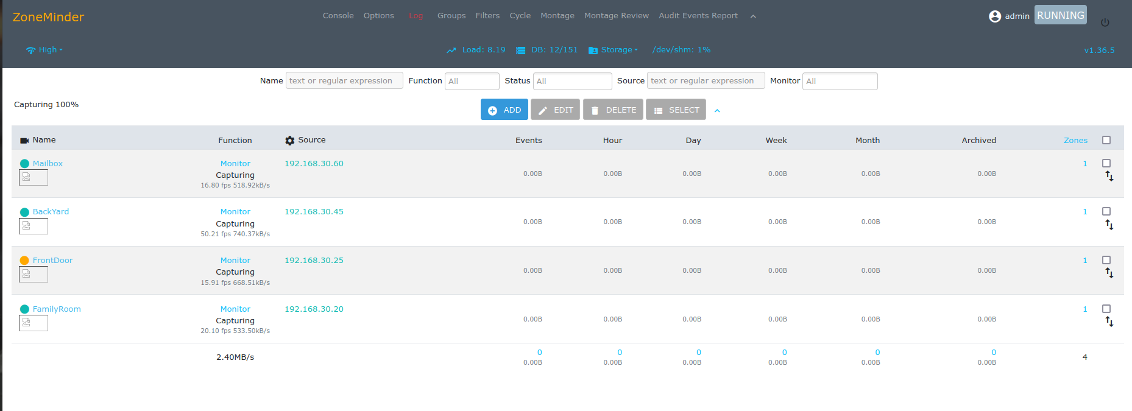Click the RUNNING status button
The height and width of the screenshot is (411, 1132).
(1061, 15)
